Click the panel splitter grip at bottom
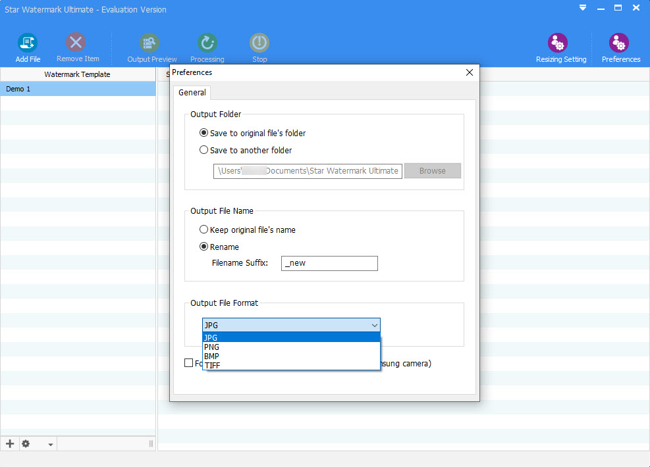This screenshot has height=467, width=650. pos(151,444)
